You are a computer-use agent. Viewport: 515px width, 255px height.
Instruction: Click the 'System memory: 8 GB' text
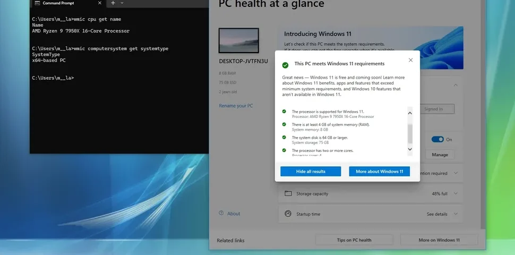pos(310,130)
